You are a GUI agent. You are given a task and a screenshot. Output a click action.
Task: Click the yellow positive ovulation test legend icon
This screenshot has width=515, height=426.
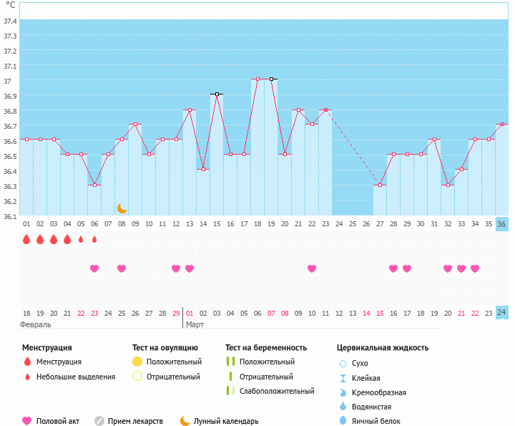click(x=137, y=362)
